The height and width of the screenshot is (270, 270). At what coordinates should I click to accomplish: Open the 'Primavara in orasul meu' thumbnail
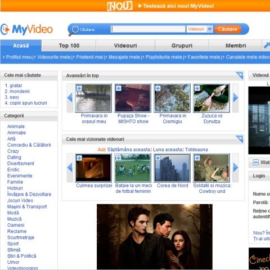93,98
